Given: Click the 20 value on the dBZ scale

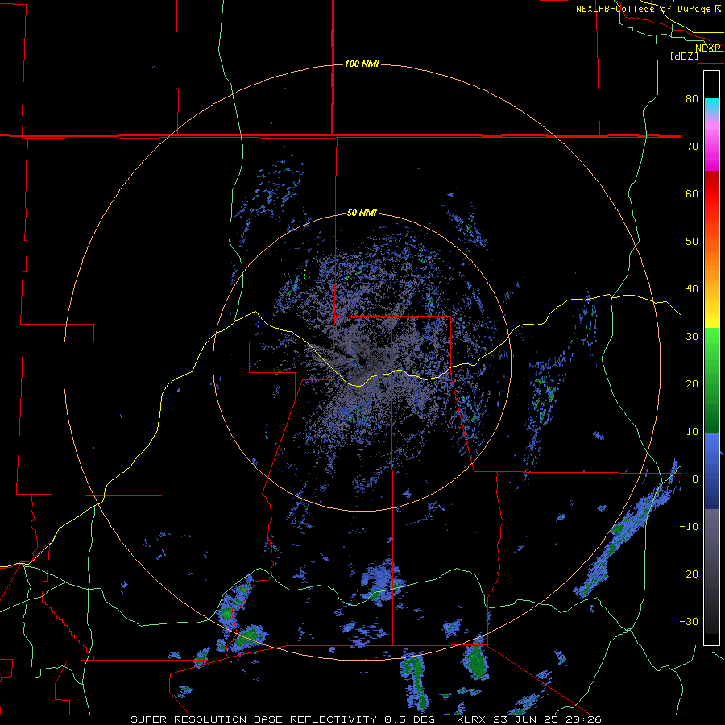Looking at the screenshot, I should [x=692, y=384].
